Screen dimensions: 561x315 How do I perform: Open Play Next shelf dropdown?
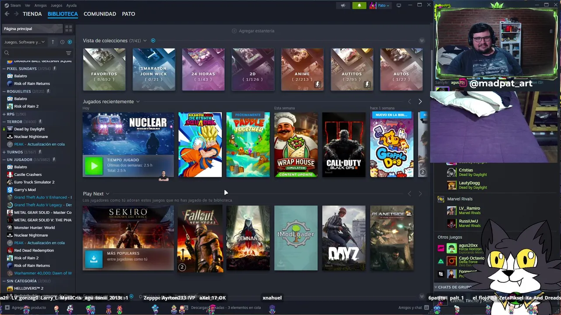tap(107, 194)
